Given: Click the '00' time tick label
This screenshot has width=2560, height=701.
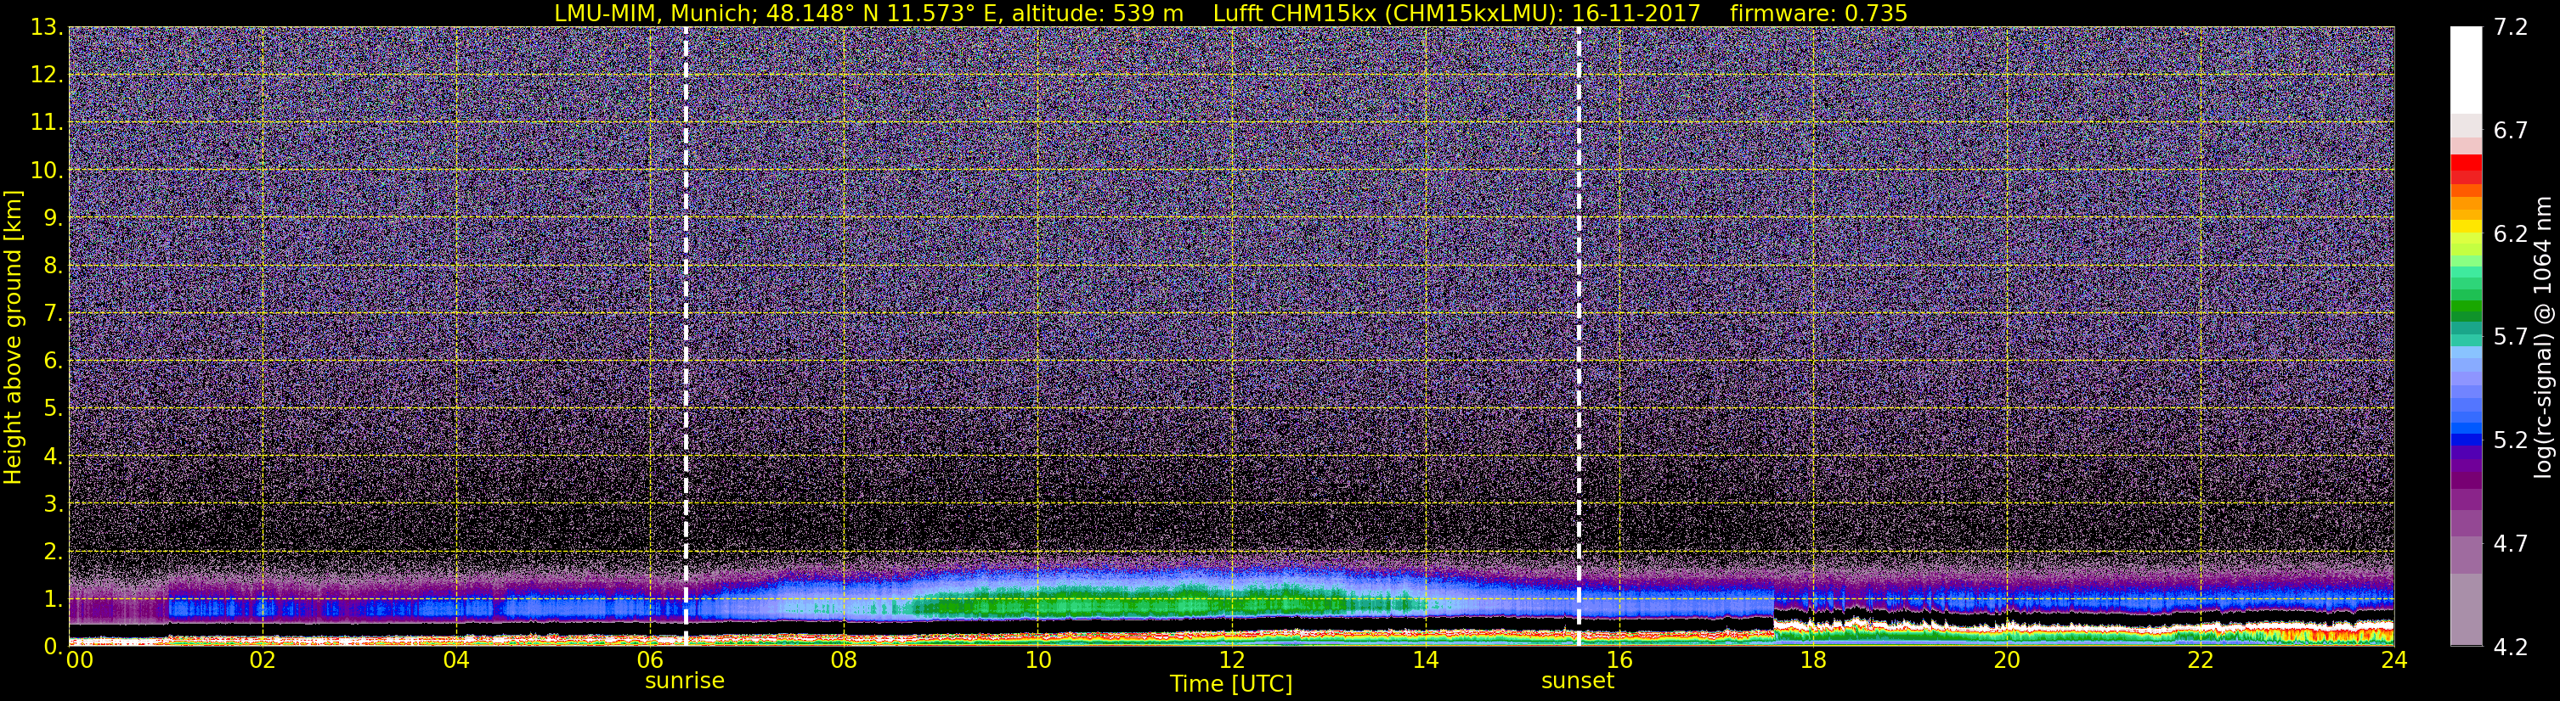Looking at the screenshot, I should 80,660.
